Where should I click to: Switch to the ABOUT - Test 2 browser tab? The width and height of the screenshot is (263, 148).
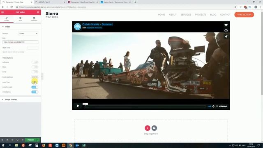(50, 2)
